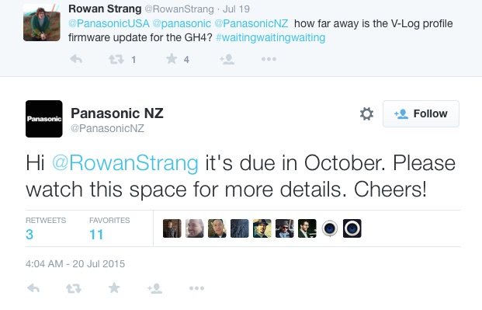Viewport: 482px width, 310px height.
Task: Follow the Panasonic NZ account
Action: pyautogui.click(x=421, y=113)
